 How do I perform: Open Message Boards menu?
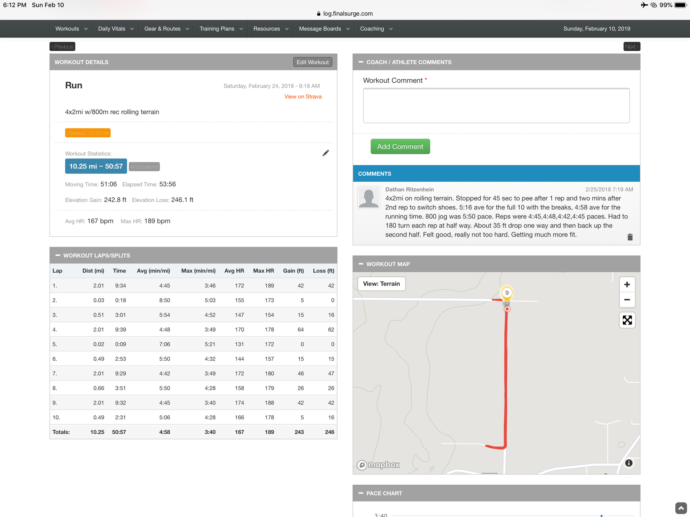[x=324, y=29]
